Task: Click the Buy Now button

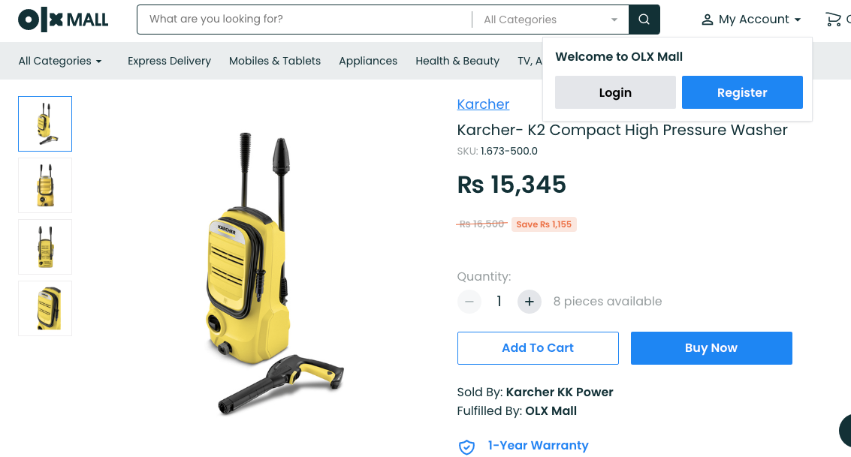Action: pyautogui.click(x=711, y=348)
